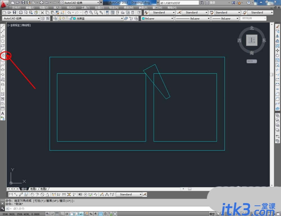
Task: Open the Table tool in draw toolbar
Action: point(3,109)
